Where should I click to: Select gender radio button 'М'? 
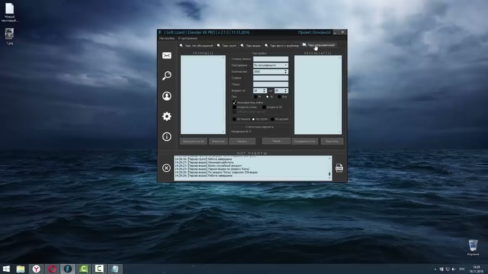(256, 97)
